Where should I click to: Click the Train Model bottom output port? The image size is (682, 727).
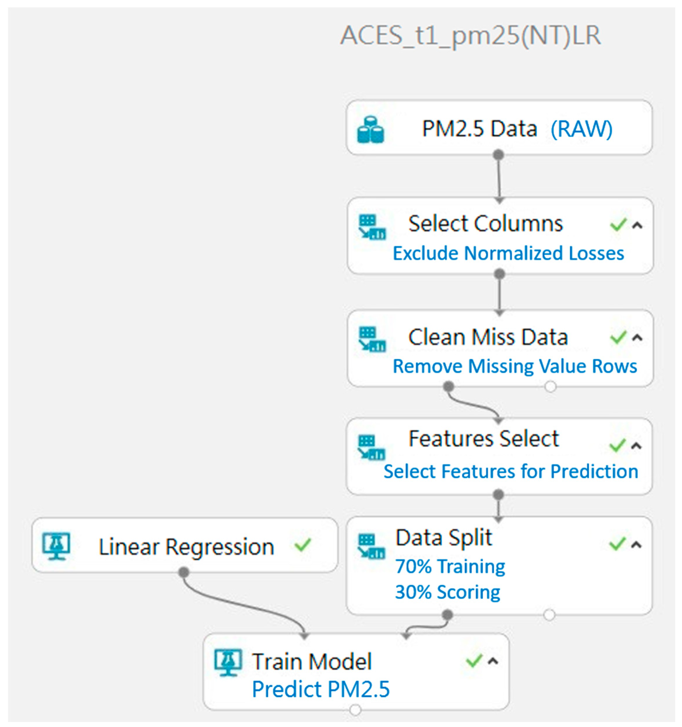tap(355, 710)
